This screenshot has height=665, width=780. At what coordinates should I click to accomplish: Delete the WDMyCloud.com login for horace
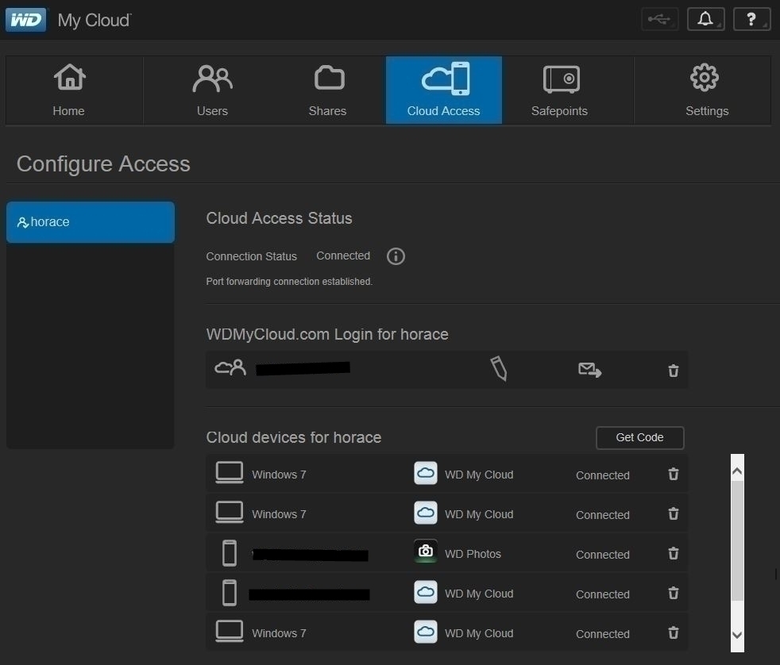(x=674, y=371)
